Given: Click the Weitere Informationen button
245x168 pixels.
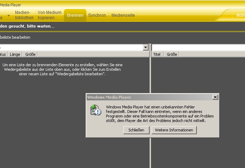Looking at the screenshot, I should tap(174, 130).
